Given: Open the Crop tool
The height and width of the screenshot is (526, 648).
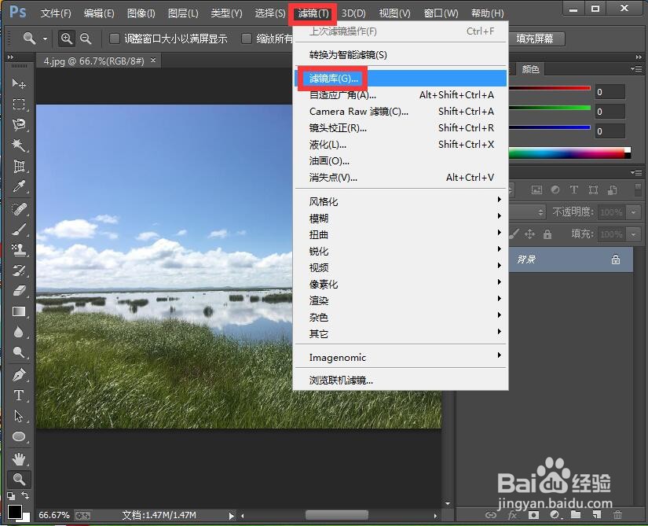Looking at the screenshot, I should (20, 166).
